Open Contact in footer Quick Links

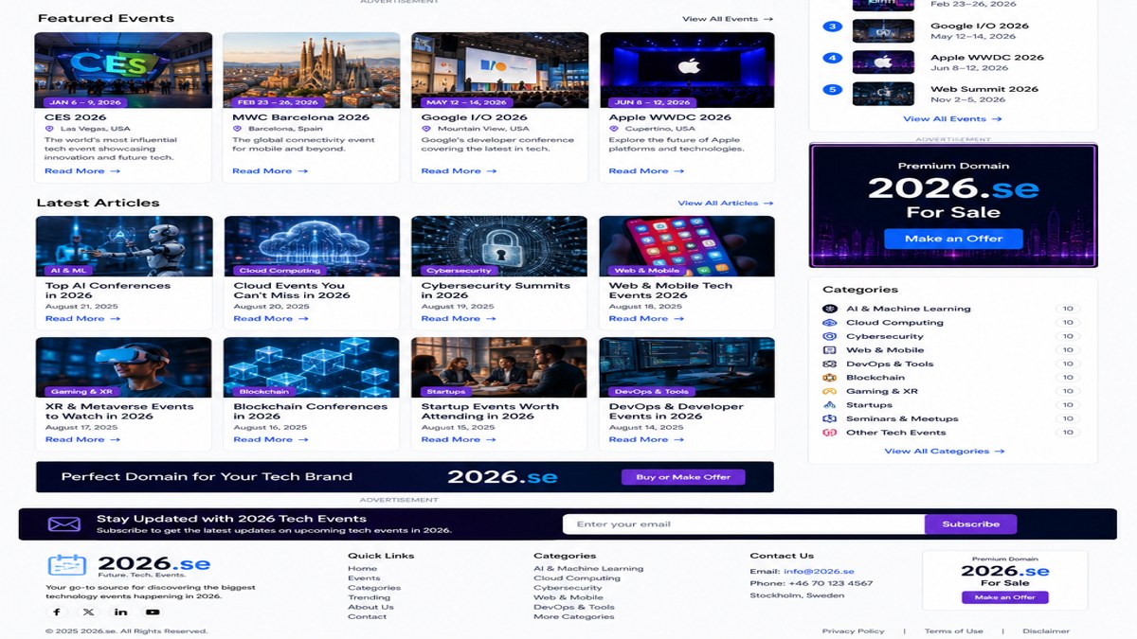point(367,617)
